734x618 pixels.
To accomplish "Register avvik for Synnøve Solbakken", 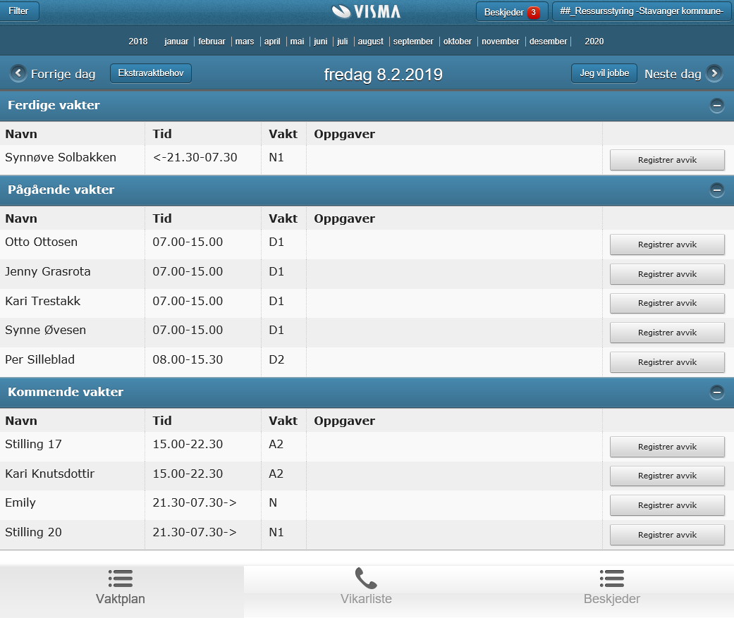I will click(x=667, y=160).
